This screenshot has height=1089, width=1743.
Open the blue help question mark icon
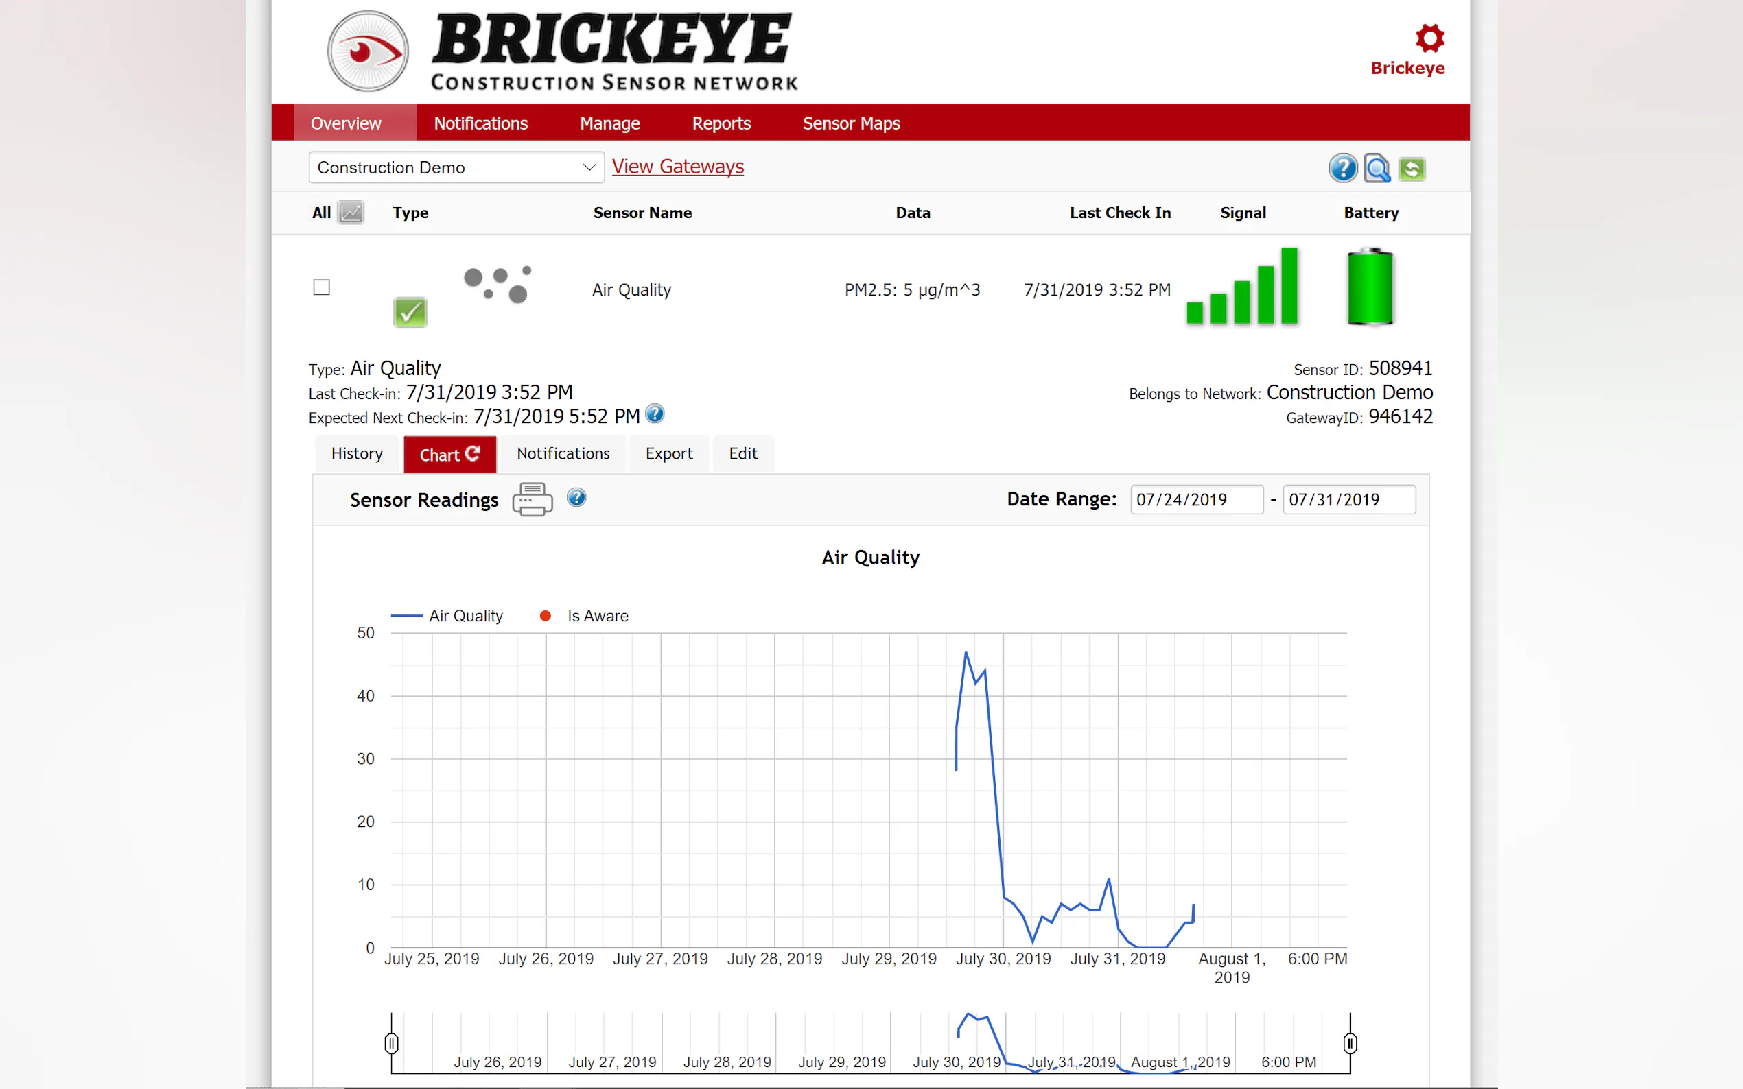tap(1342, 169)
